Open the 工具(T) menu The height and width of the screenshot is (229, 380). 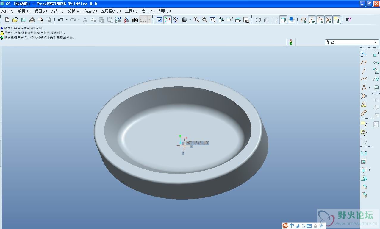coord(131,11)
